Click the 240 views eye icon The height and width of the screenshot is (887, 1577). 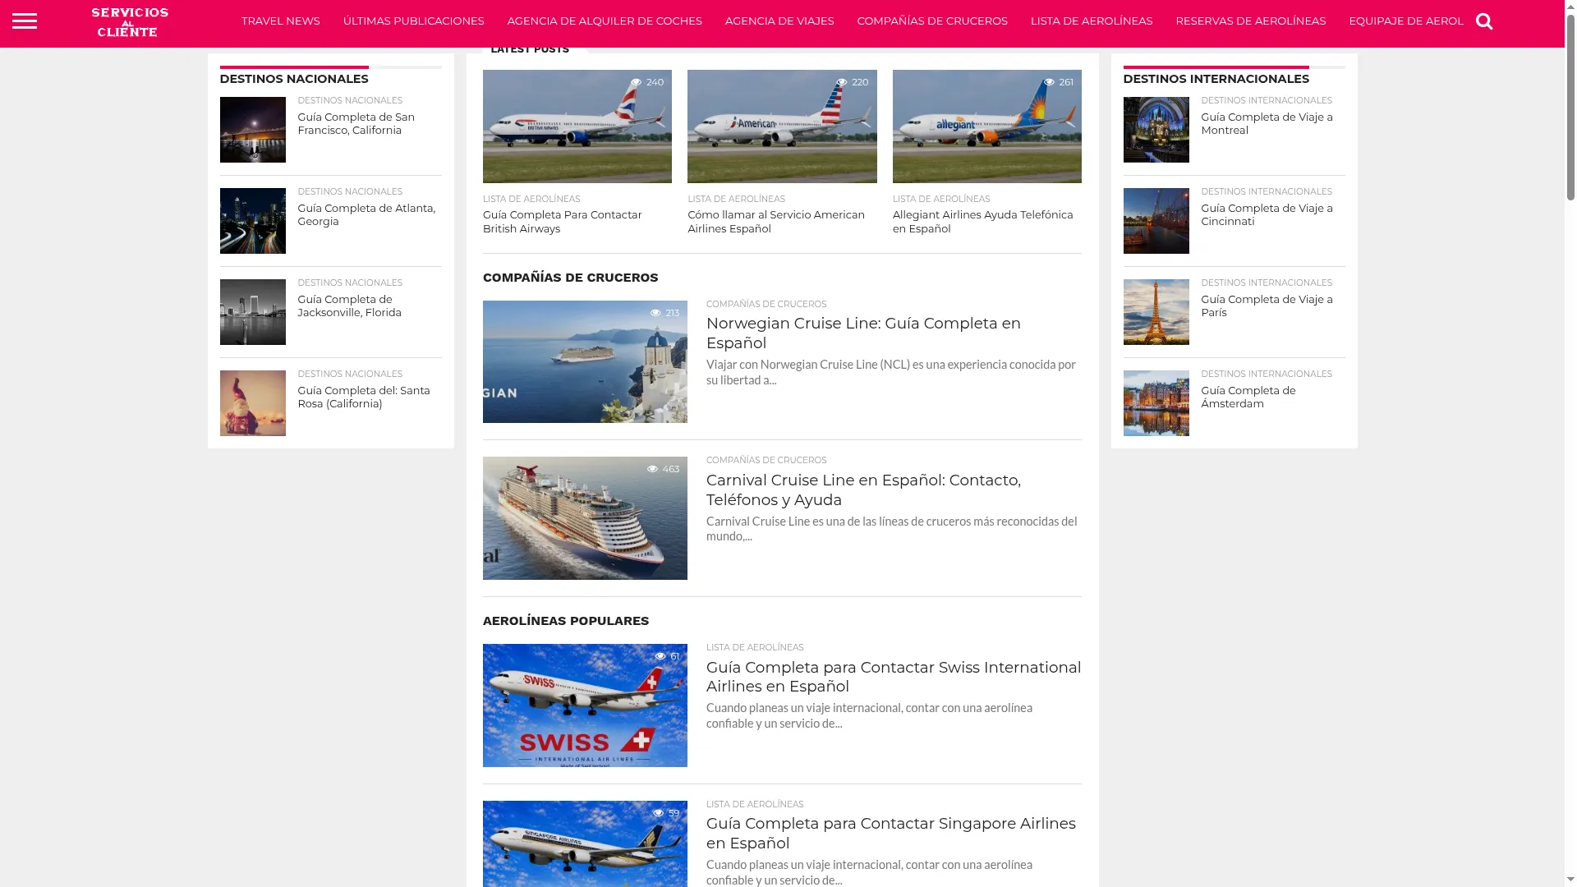(637, 82)
